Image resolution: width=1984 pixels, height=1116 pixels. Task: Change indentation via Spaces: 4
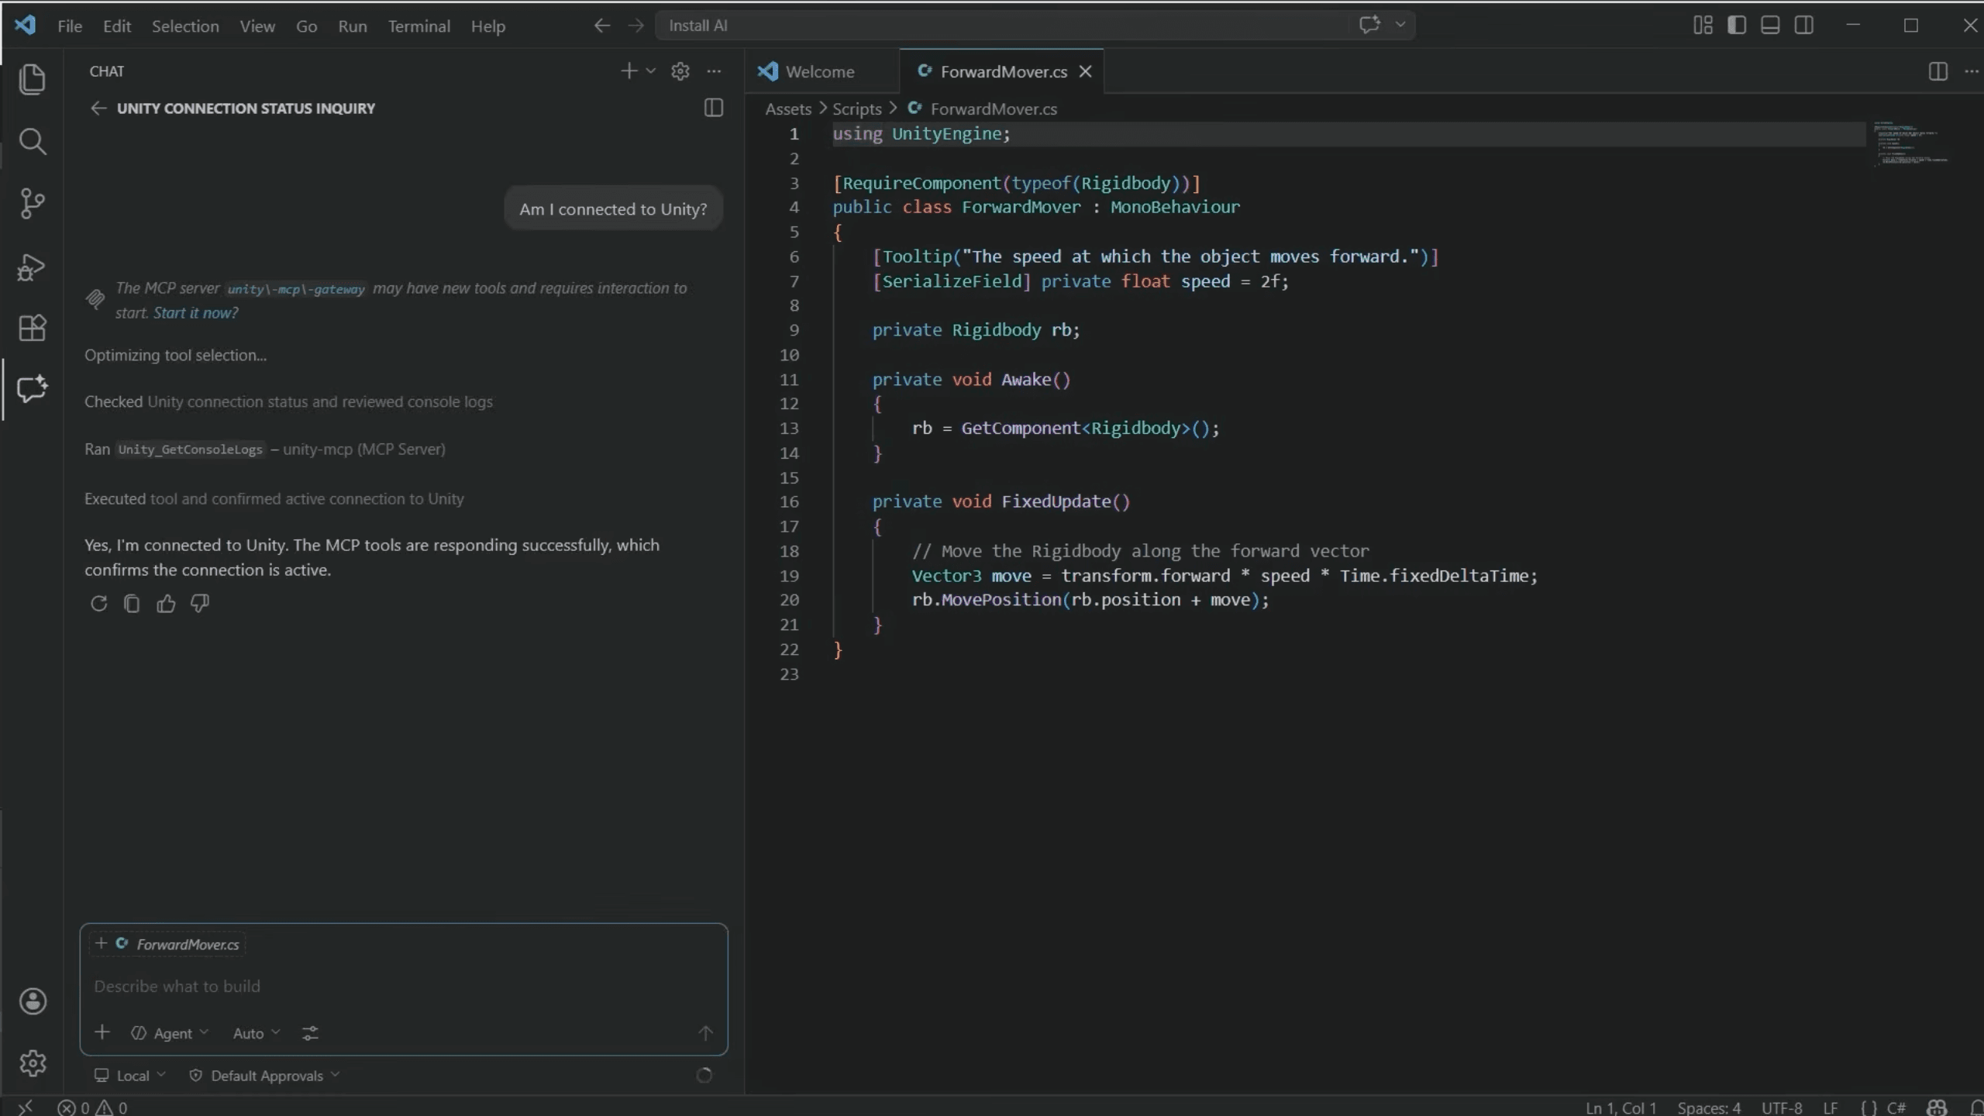tap(1709, 1107)
